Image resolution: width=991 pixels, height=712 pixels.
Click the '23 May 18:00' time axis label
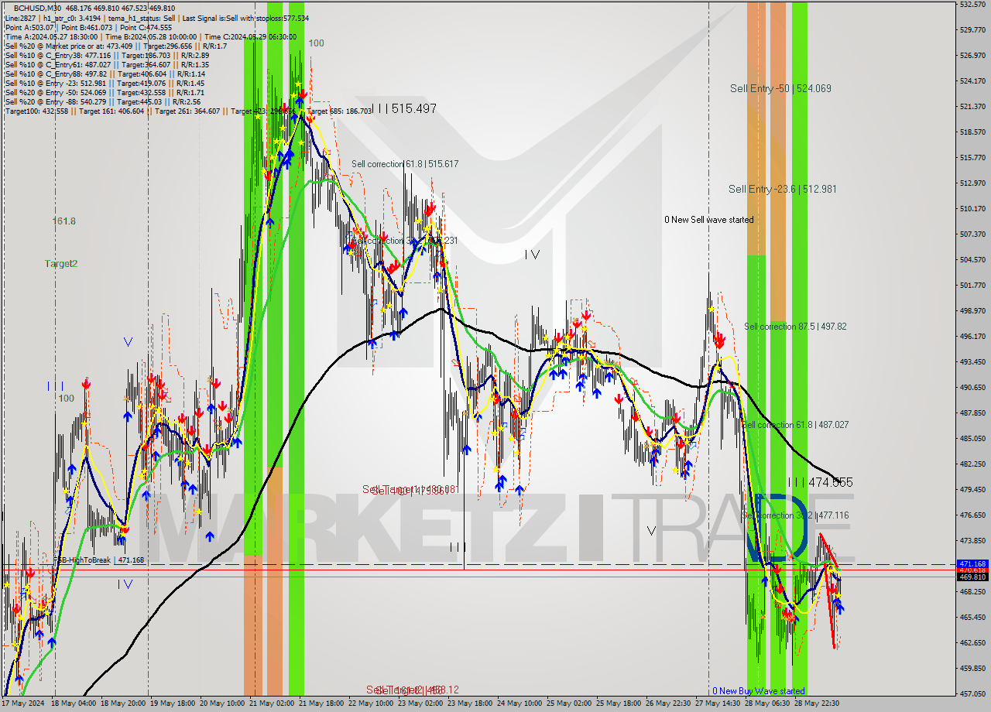click(471, 703)
